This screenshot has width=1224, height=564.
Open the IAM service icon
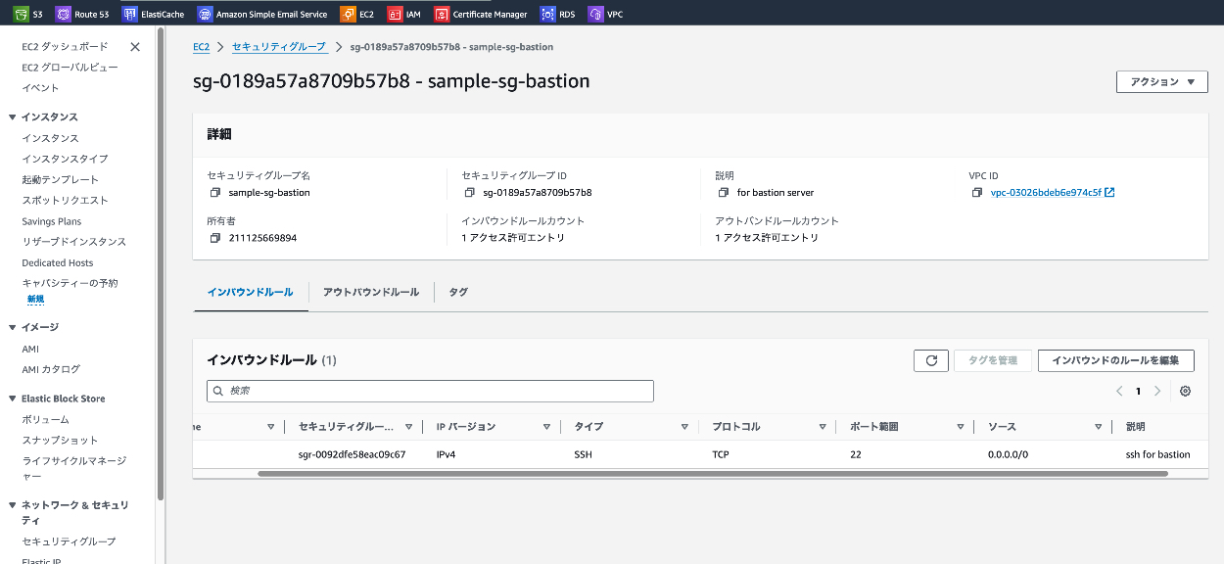tap(395, 14)
